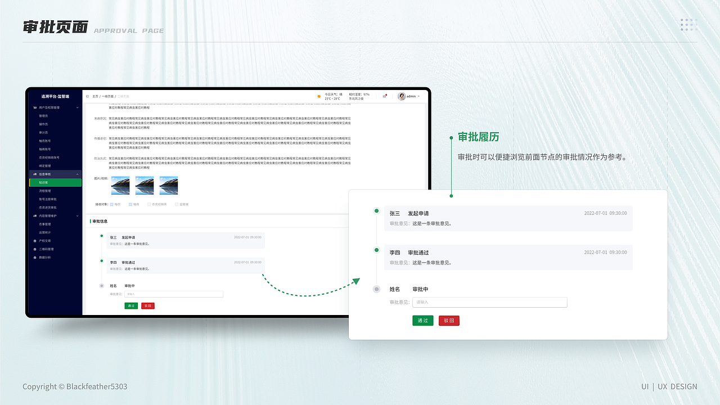Image resolution: width=720 pixels, height=405 pixels.
Task: Open the admin account dropdown
Action: pos(409,96)
